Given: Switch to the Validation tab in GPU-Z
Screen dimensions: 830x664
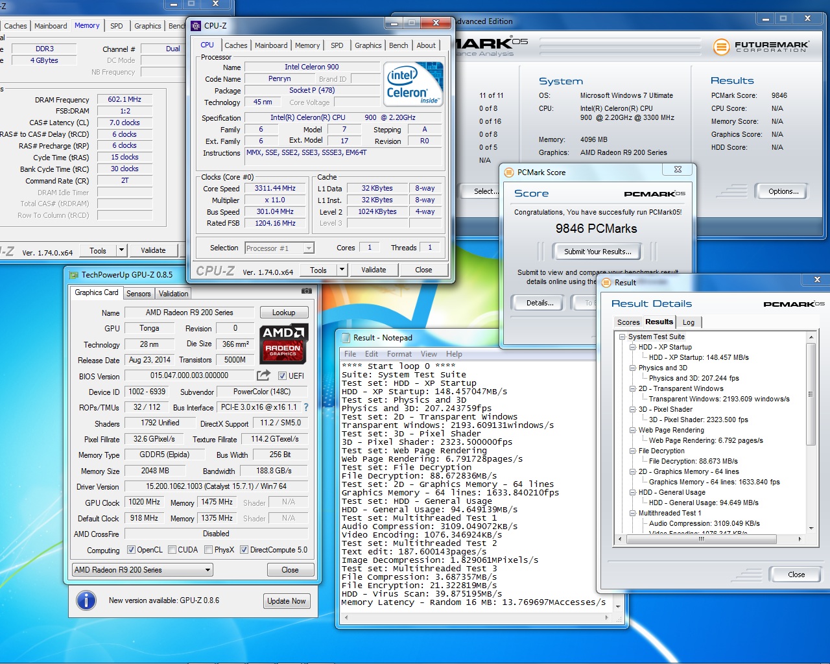Looking at the screenshot, I should coord(174,294).
